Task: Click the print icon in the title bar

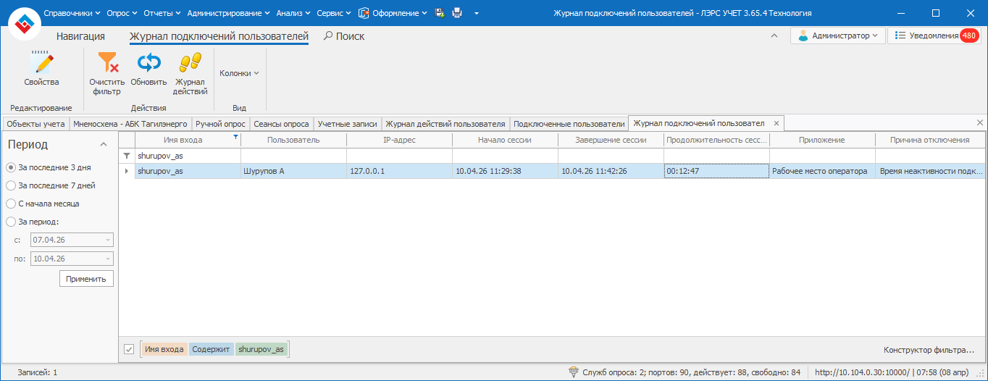Action: pyautogui.click(x=457, y=13)
